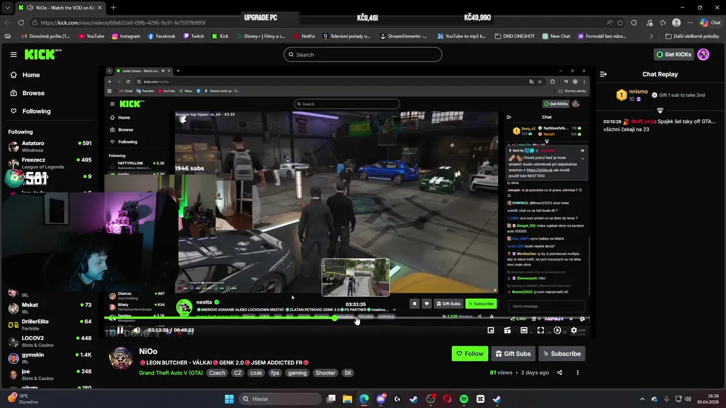Open StreamElements bookmark

point(403,36)
